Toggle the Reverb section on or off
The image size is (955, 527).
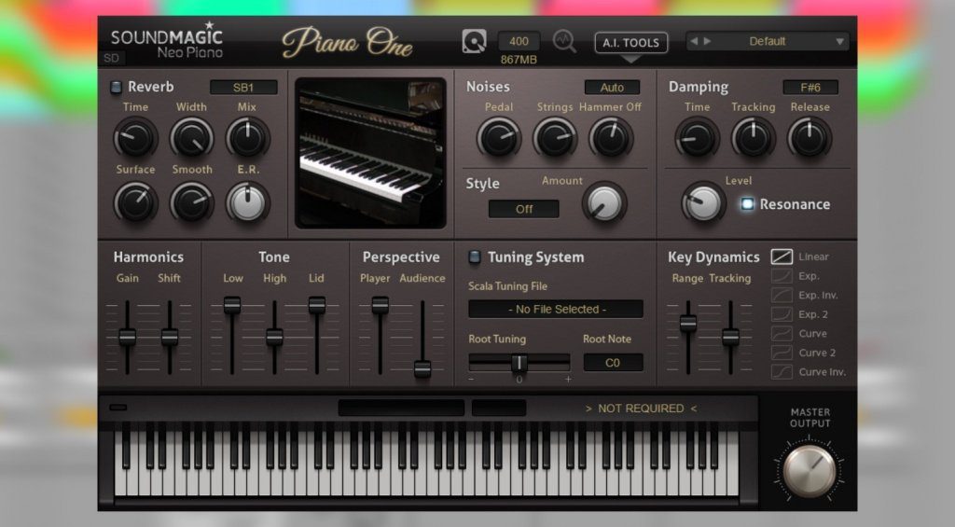coord(116,87)
